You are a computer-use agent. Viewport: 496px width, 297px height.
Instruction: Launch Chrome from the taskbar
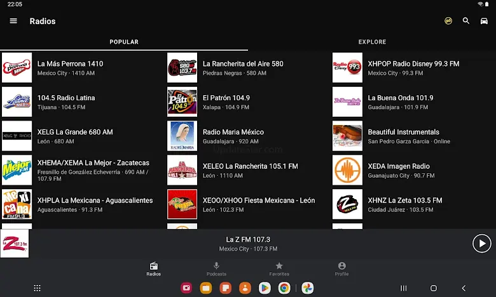(284, 288)
